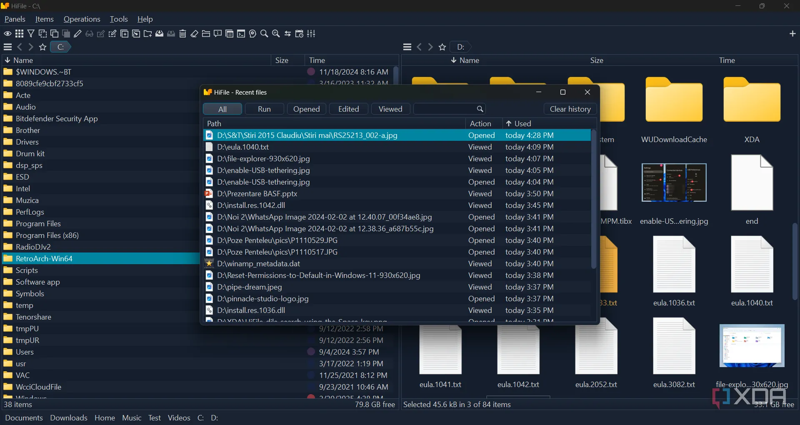Screen dimensions: 800x425
Task: Click the D: breadcrumb drive button
Action: pyautogui.click(x=460, y=47)
